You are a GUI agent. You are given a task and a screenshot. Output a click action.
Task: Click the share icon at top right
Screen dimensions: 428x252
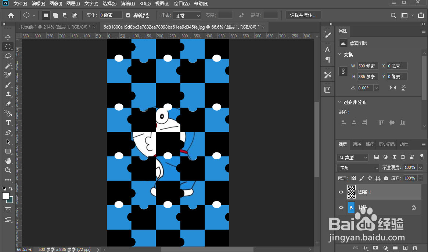click(421, 15)
